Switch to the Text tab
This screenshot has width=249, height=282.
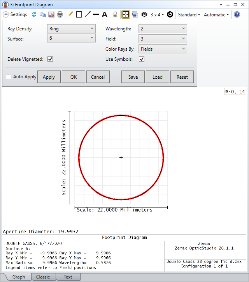pos(68,277)
